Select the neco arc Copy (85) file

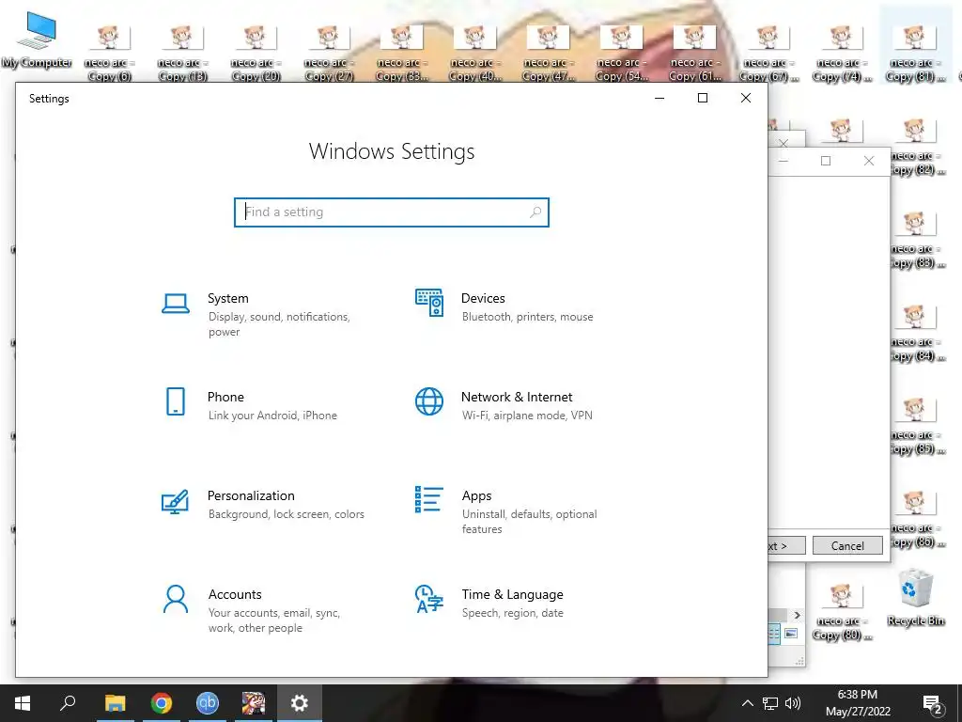coord(917,426)
